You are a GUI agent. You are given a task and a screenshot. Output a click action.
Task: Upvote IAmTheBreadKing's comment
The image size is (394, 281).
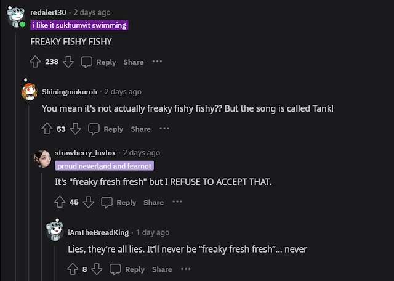click(73, 269)
